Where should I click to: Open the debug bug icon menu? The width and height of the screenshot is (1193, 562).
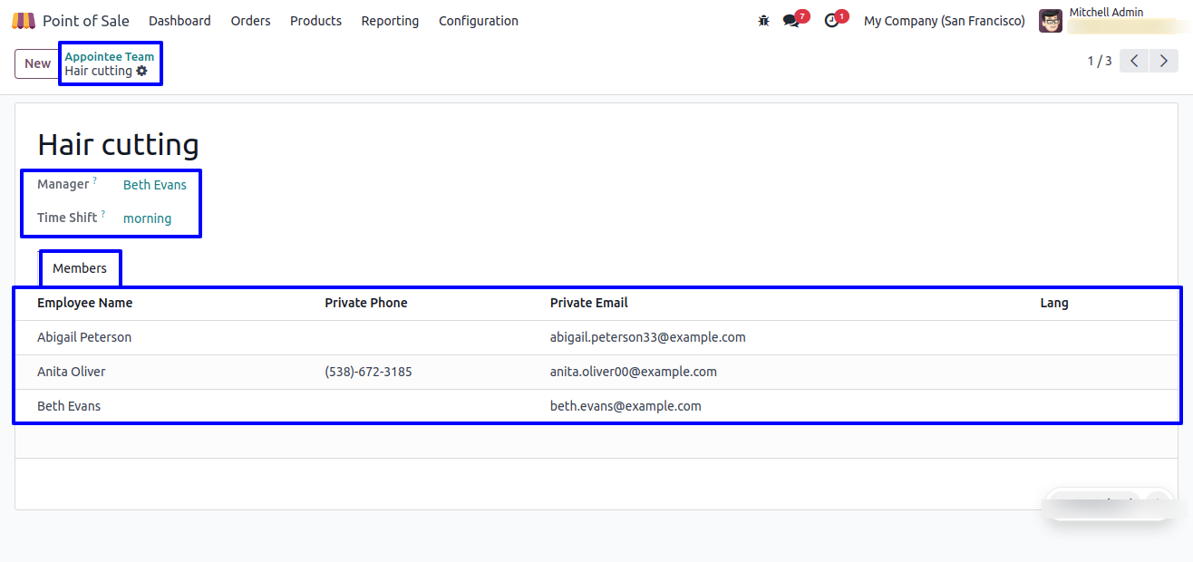click(x=763, y=21)
